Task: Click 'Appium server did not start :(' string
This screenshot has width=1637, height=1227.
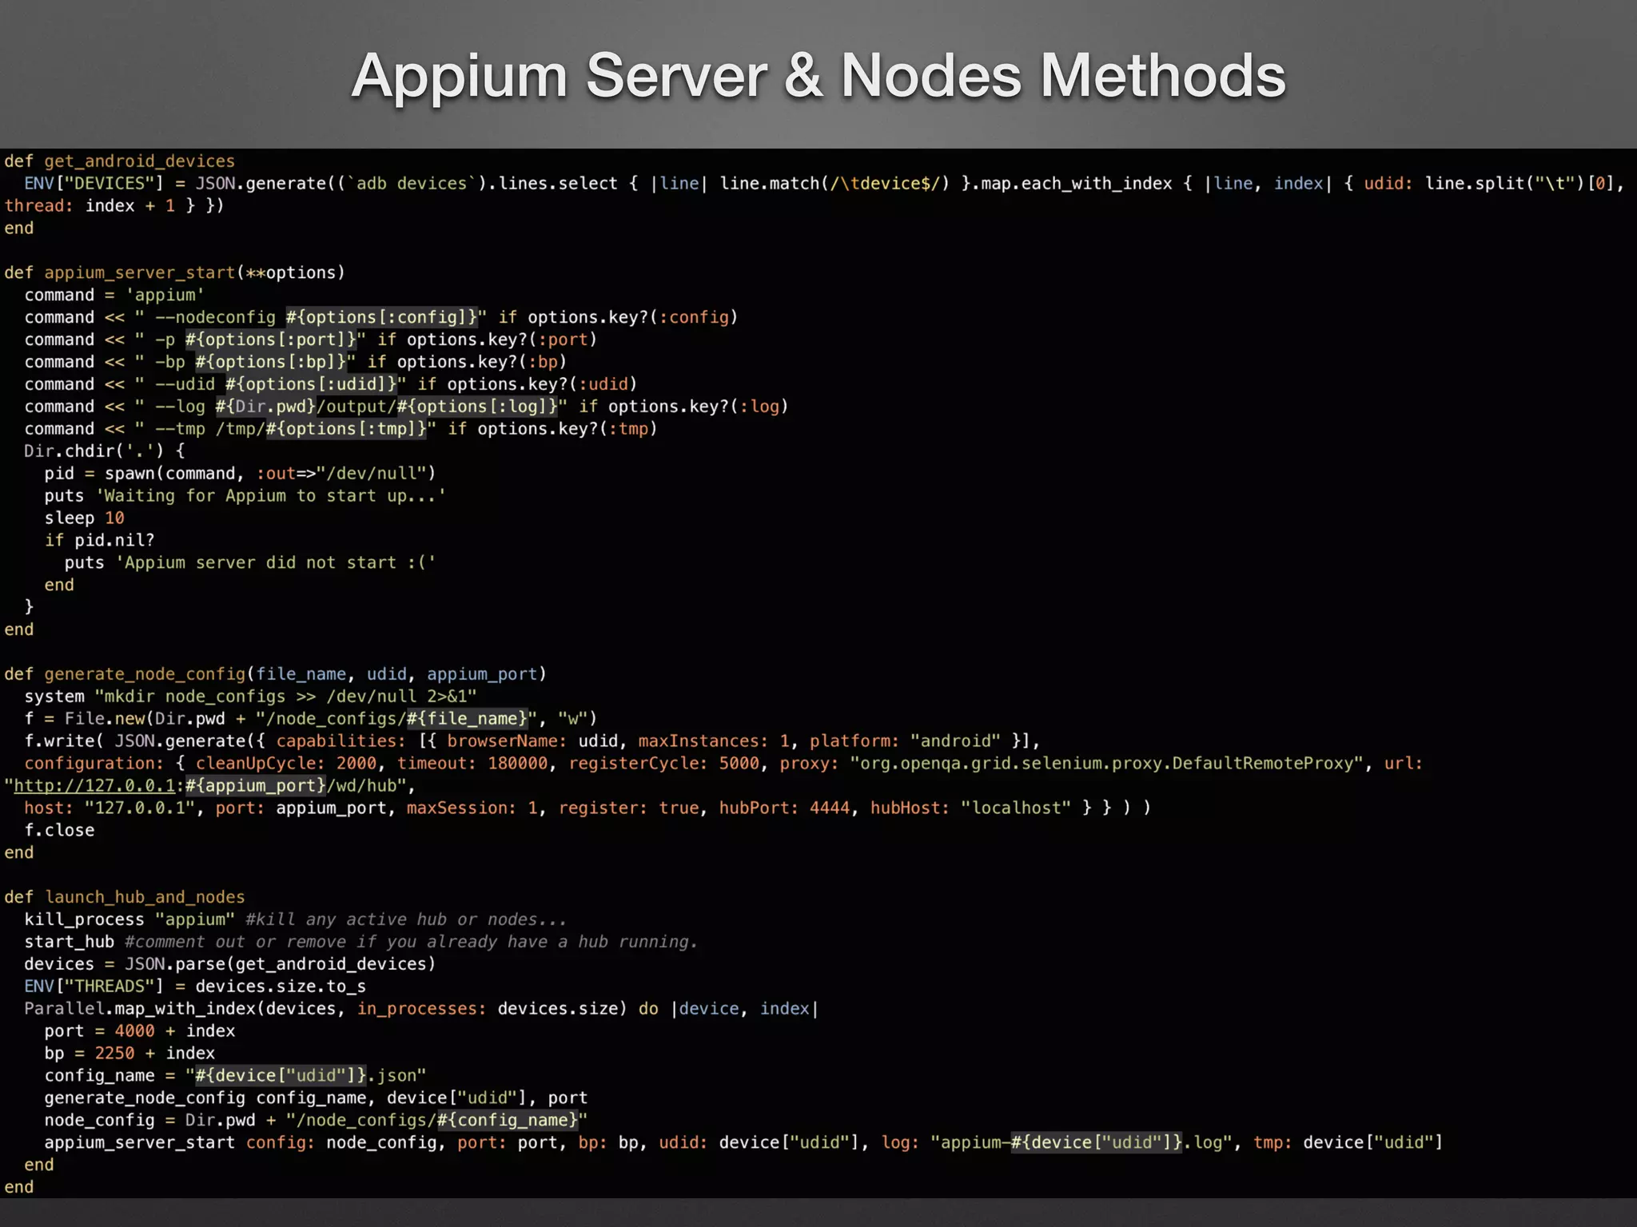Action: click(276, 563)
